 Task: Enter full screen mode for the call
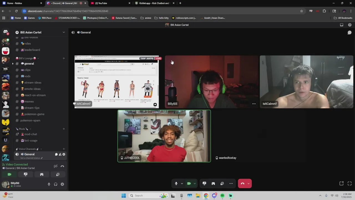tap(349, 183)
